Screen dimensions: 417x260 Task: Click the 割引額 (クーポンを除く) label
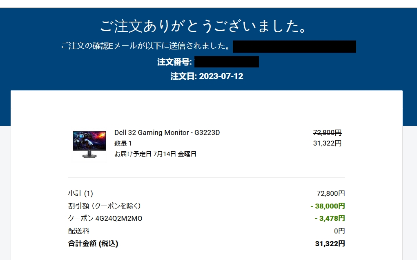tap(104, 206)
